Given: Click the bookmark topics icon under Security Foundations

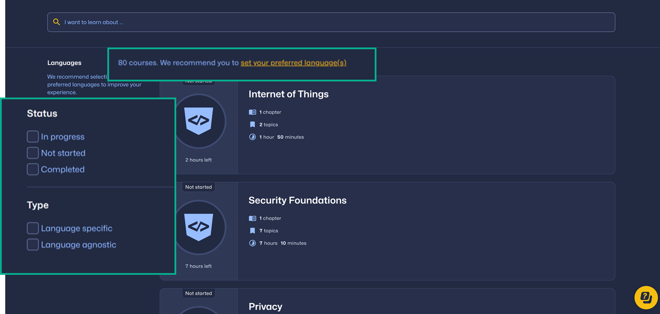Looking at the screenshot, I should 252,231.
